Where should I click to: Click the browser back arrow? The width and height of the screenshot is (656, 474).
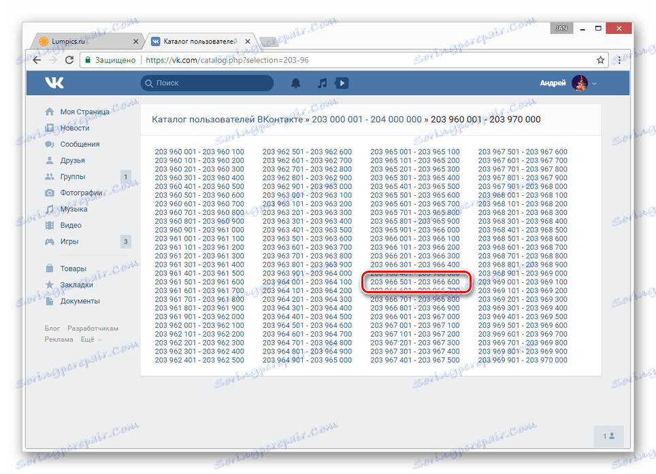(x=37, y=61)
